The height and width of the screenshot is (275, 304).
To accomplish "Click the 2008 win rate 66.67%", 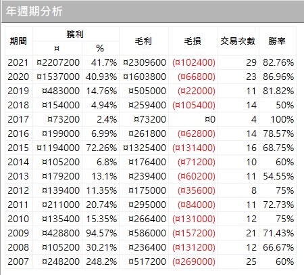I will point(278,247).
